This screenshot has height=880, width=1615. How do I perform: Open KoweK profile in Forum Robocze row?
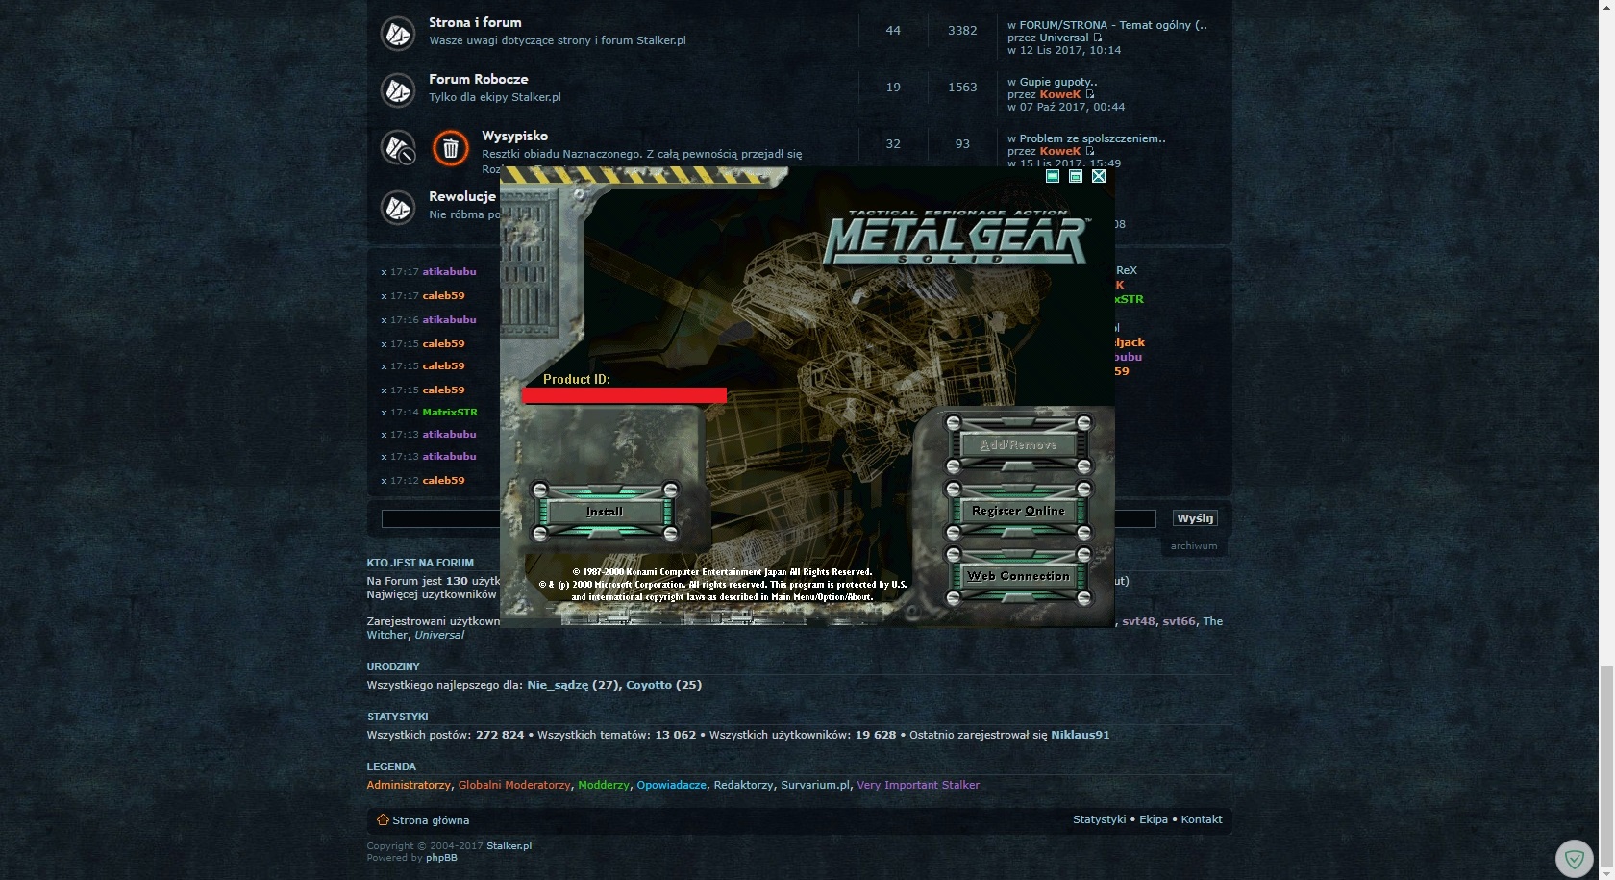point(1060,94)
